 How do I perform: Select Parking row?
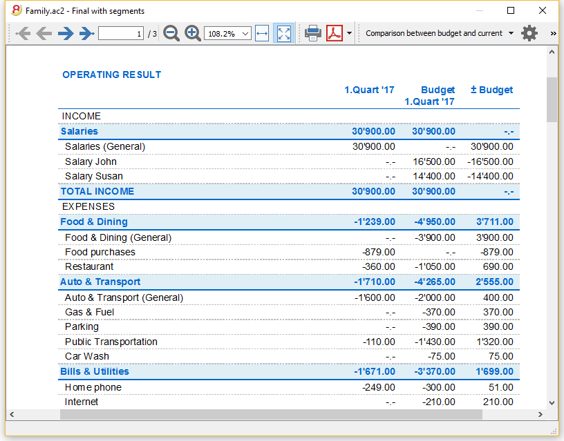point(289,326)
